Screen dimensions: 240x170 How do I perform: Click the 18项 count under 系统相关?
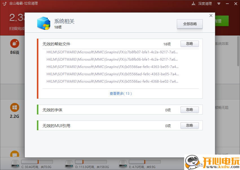pos(58,27)
